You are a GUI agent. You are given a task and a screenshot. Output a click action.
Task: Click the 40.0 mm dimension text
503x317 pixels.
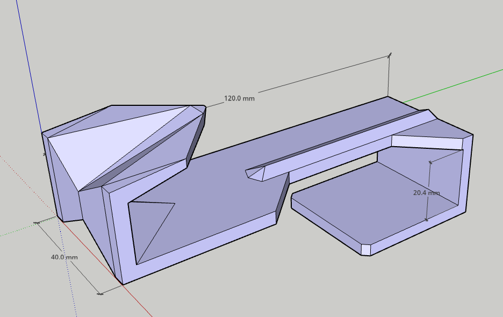coord(64,257)
